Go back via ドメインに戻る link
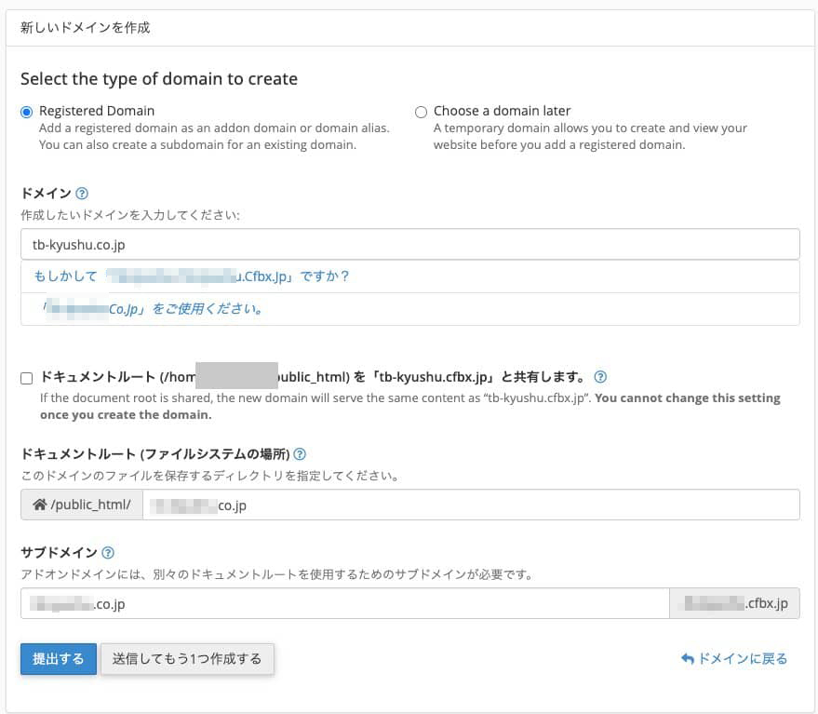Image resolution: width=818 pixels, height=714 pixels. point(734,659)
